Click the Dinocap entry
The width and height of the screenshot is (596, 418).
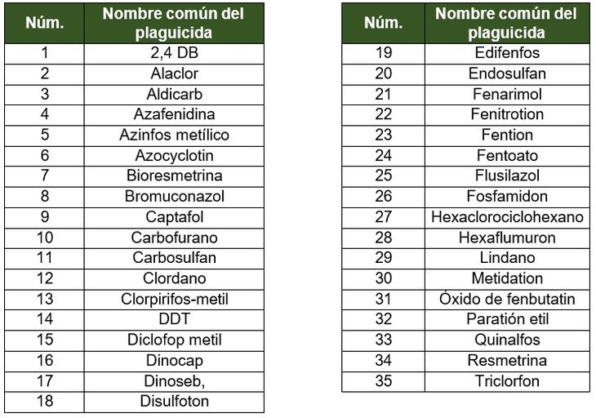coord(174,360)
